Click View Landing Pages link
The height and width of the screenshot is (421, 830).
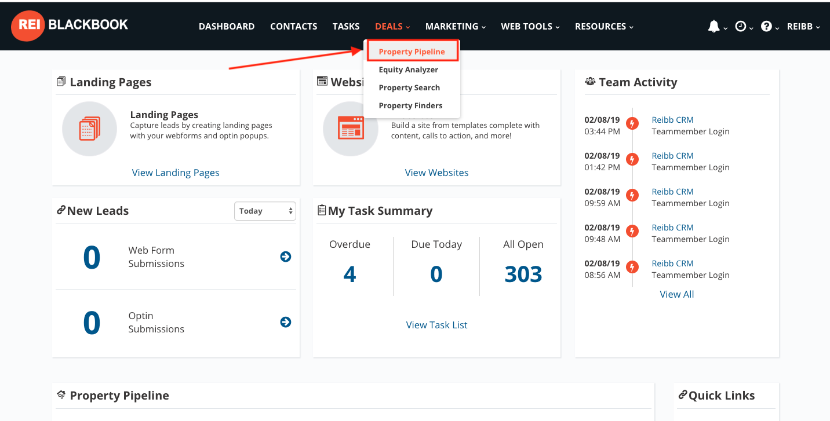(x=176, y=173)
